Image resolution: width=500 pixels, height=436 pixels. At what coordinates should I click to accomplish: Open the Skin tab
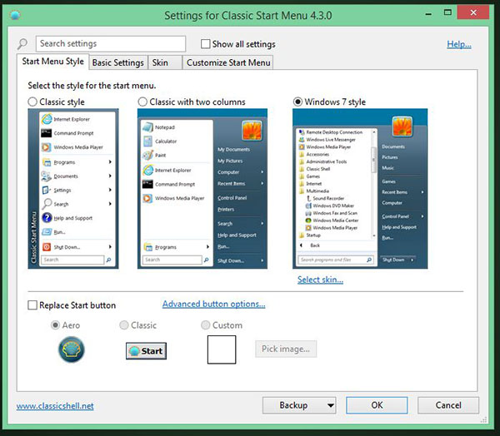[165, 62]
